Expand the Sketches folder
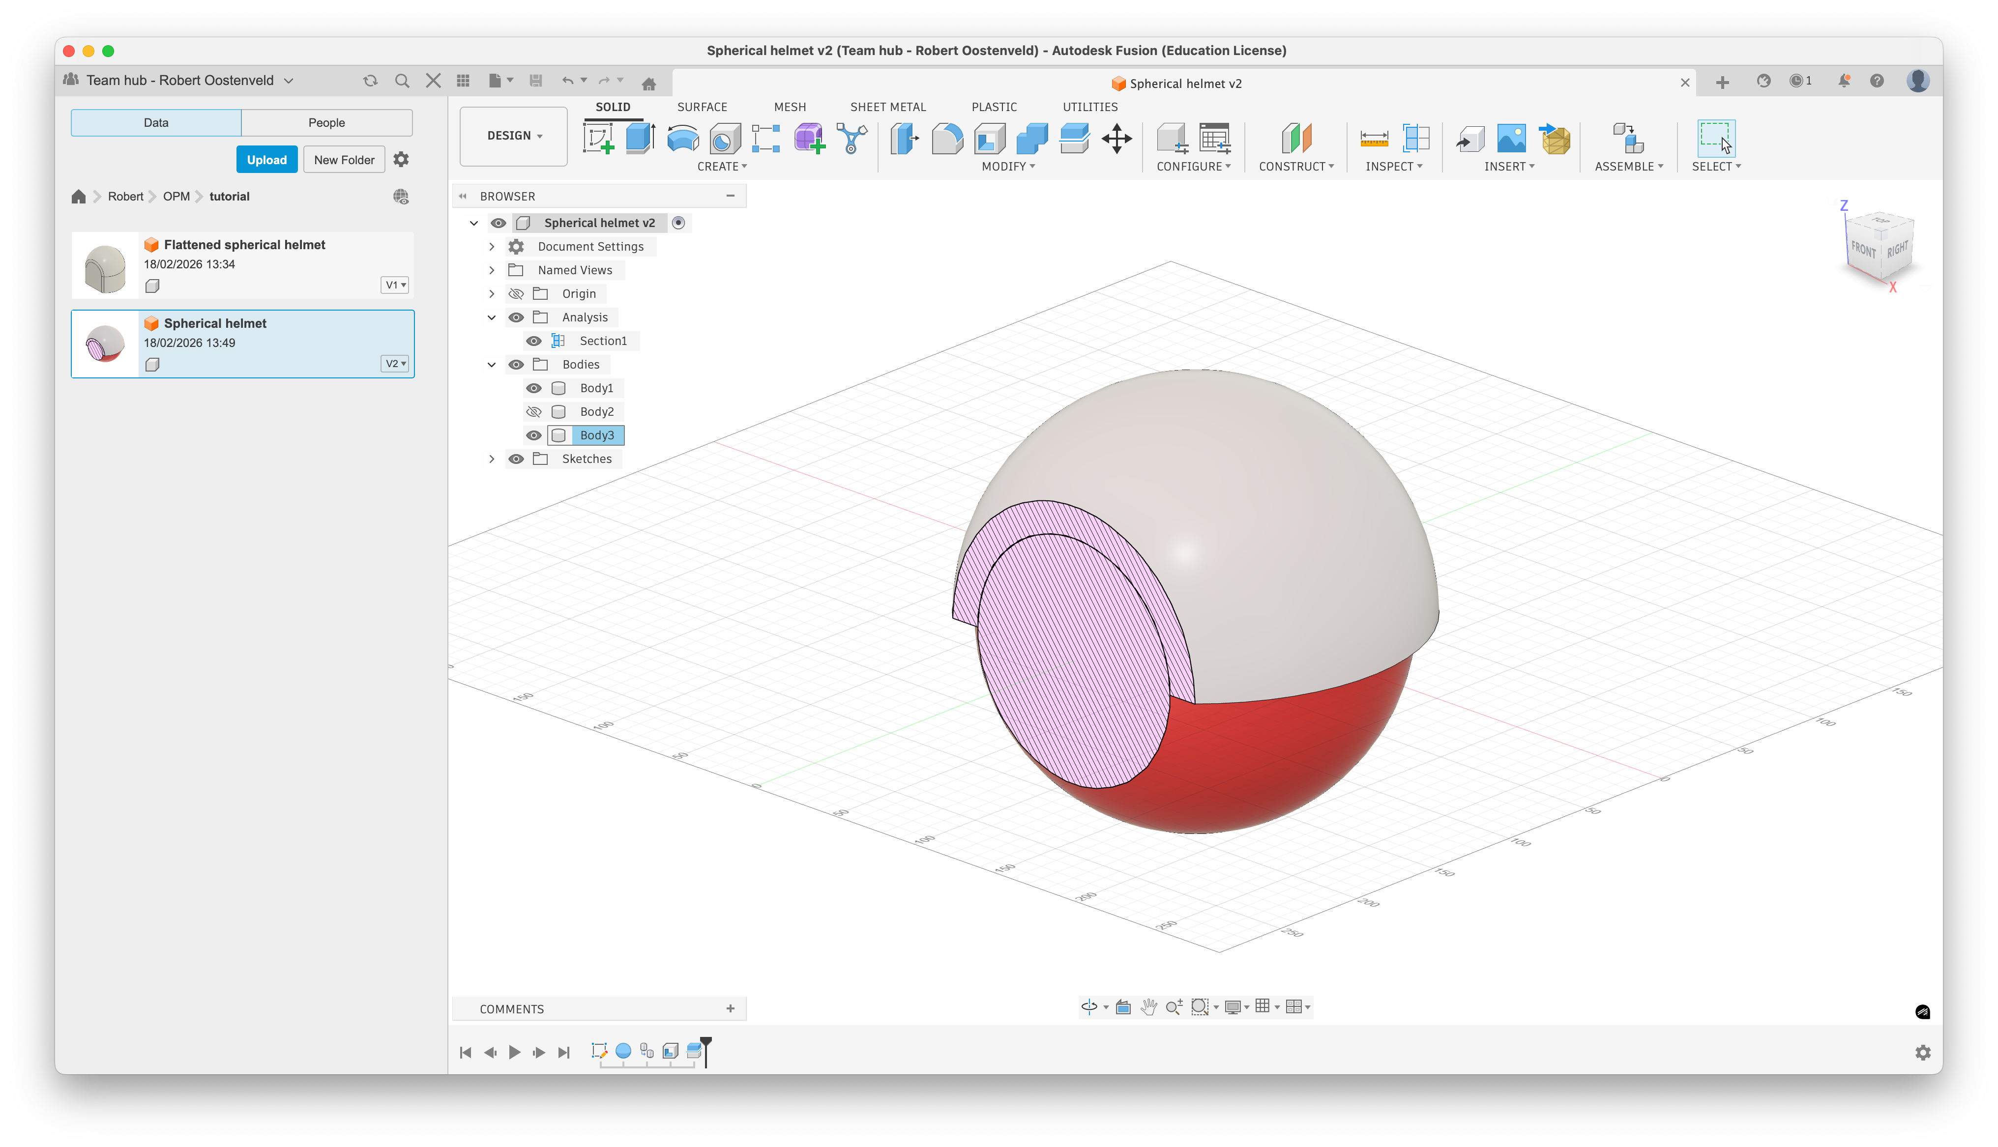 (492, 459)
